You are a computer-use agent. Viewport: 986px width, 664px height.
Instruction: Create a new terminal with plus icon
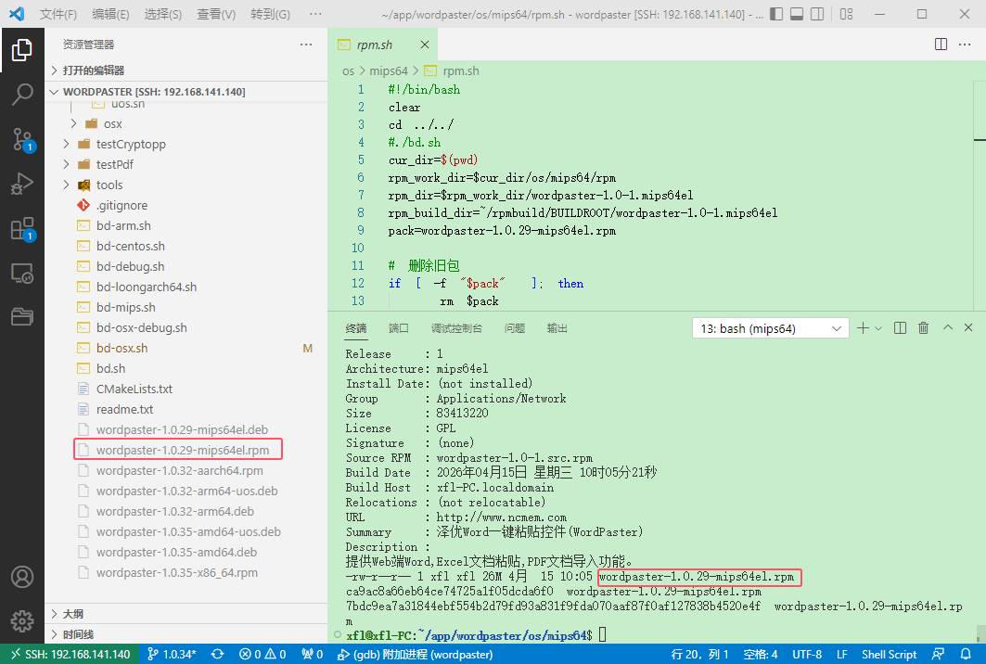(x=863, y=328)
